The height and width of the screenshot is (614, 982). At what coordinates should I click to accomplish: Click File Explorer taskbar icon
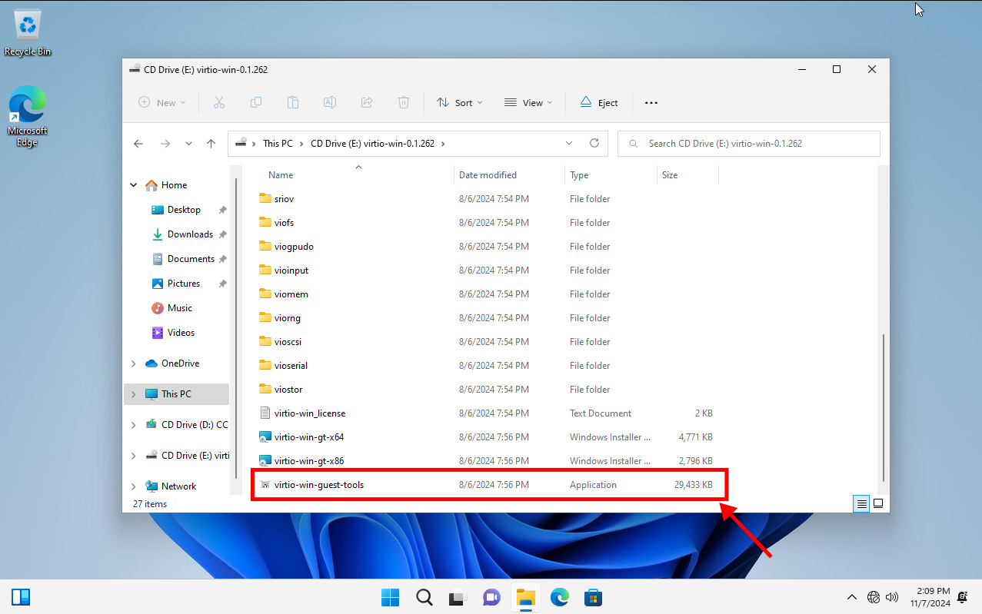pyautogui.click(x=525, y=597)
